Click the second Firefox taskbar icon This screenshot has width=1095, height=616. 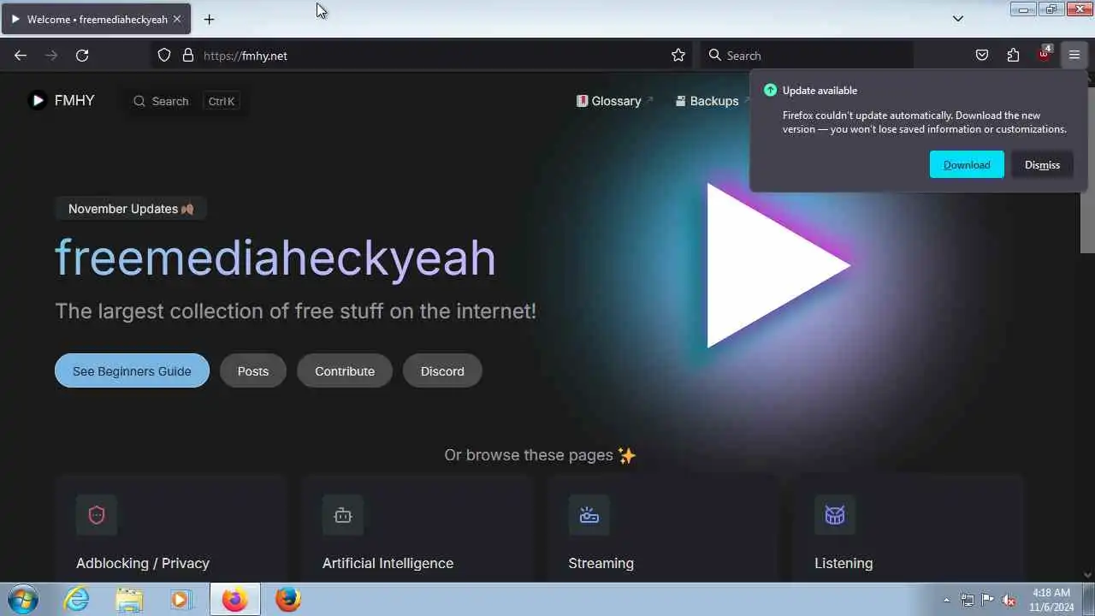pyautogui.click(x=288, y=600)
